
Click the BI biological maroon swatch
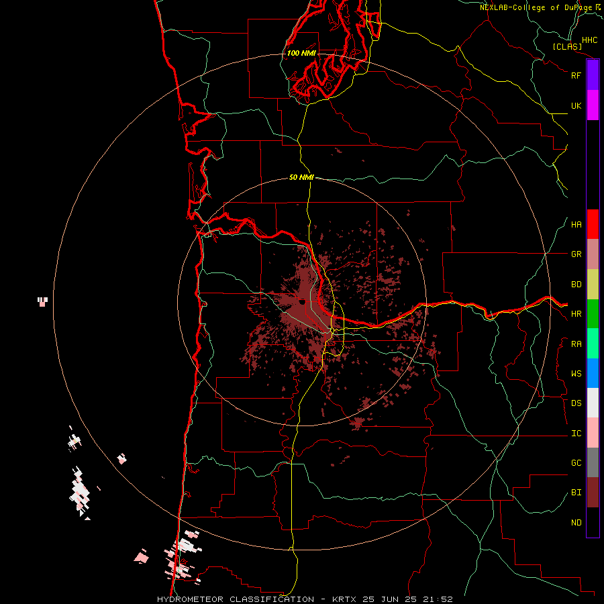pos(593,493)
